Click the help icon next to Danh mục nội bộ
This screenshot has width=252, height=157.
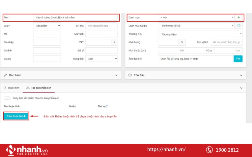(239, 26)
